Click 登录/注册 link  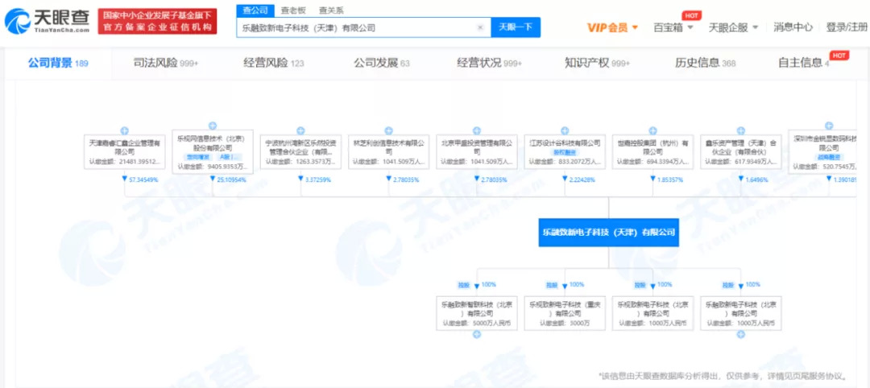click(x=847, y=27)
